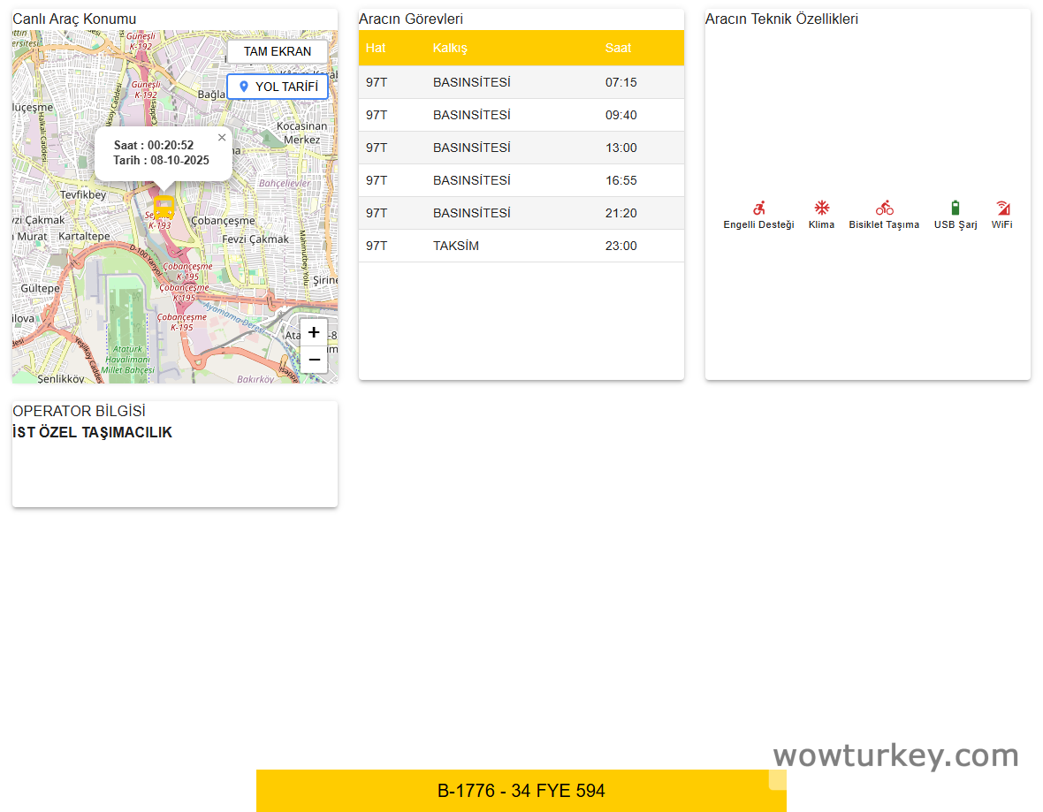Screen dimensions: 1043x812
Task: Click the wheelchair Engelli Desteği icon
Action: point(758,209)
